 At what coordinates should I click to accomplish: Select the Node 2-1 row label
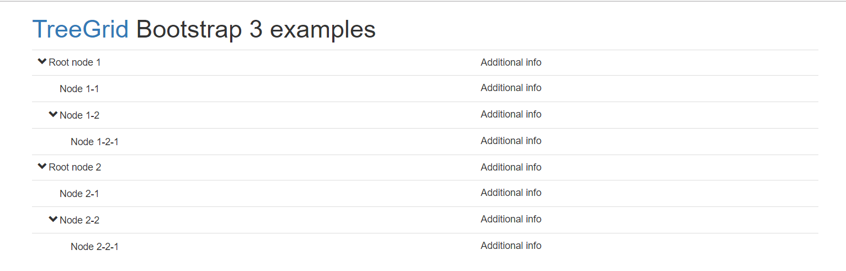pos(79,194)
